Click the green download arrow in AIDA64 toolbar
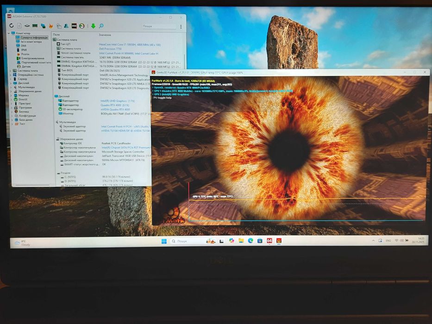The width and height of the screenshot is (432, 324). (x=93, y=26)
